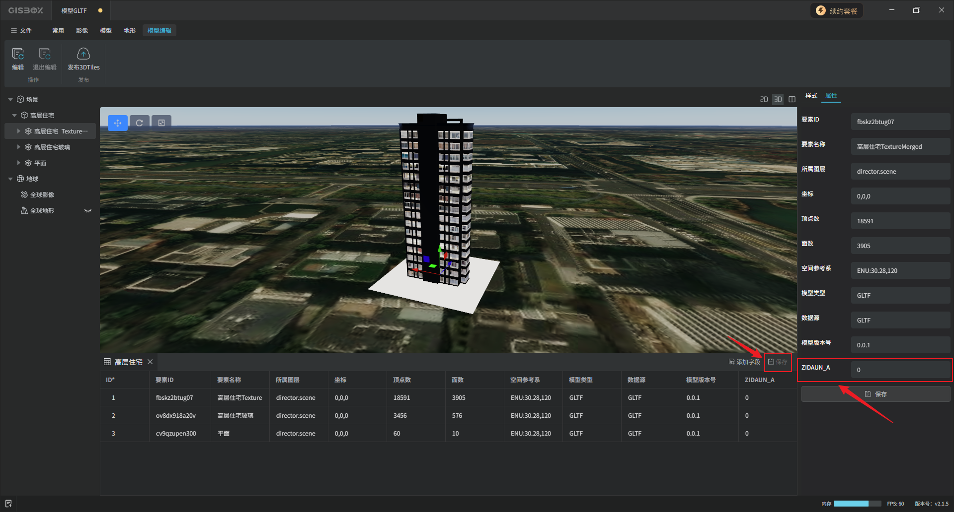
Task: Select the move gizmo tool in viewport
Action: click(118, 123)
